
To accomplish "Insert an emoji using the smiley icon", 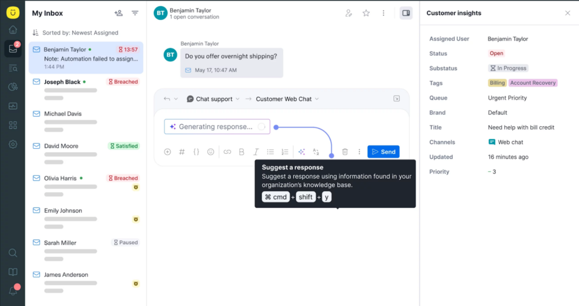I will pyautogui.click(x=211, y=152).
